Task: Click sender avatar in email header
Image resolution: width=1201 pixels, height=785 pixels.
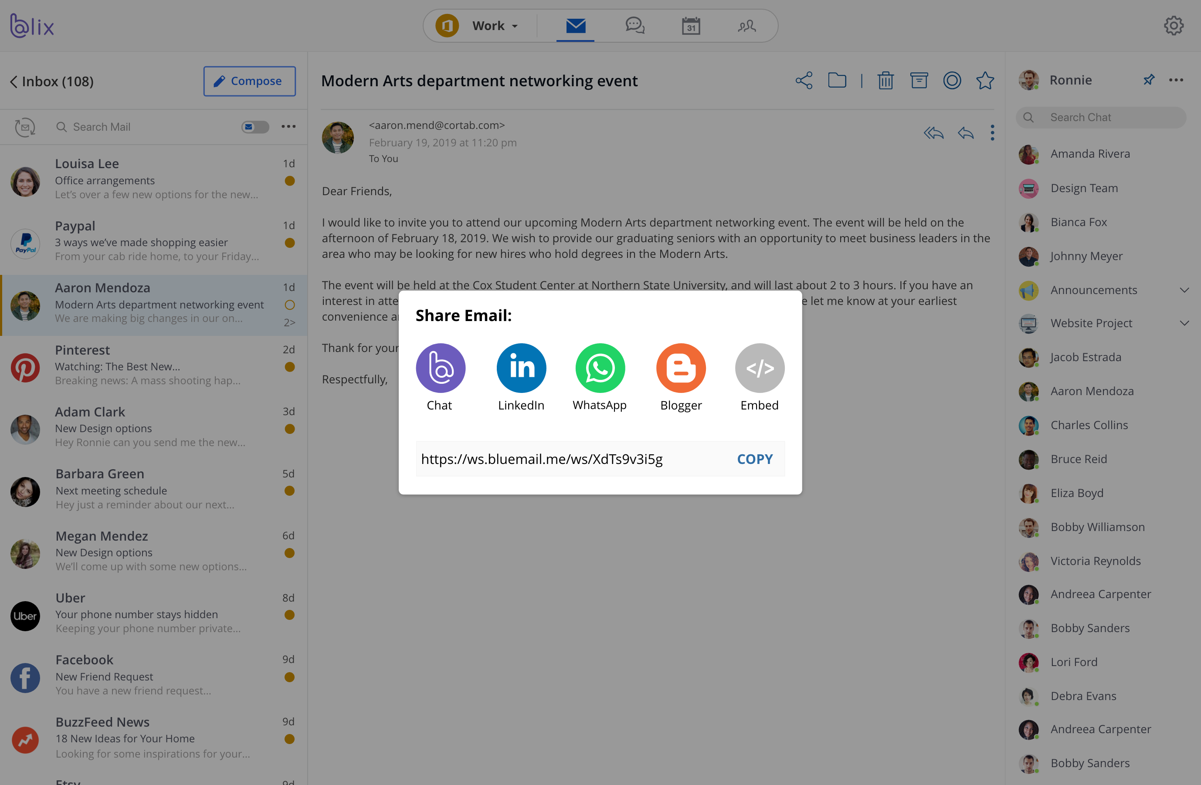Action: pos(338,138)
